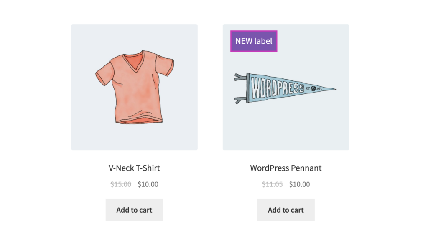
Task: Click the WordPress logo emblem on the pennant
Action: [x=313, y=88]
